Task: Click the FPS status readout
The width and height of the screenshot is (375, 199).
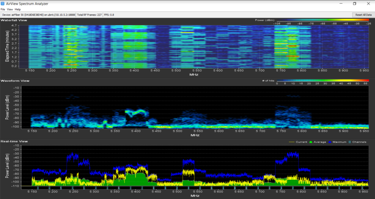Action: click(x=109, y=15)
